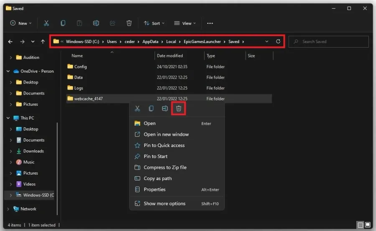
Task: Click the Search Saved field
Action: point(328,41)
